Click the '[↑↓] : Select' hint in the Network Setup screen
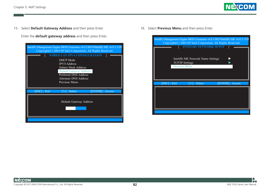The image size is (270, 190). pyautogui.click(x=196, y=83)
